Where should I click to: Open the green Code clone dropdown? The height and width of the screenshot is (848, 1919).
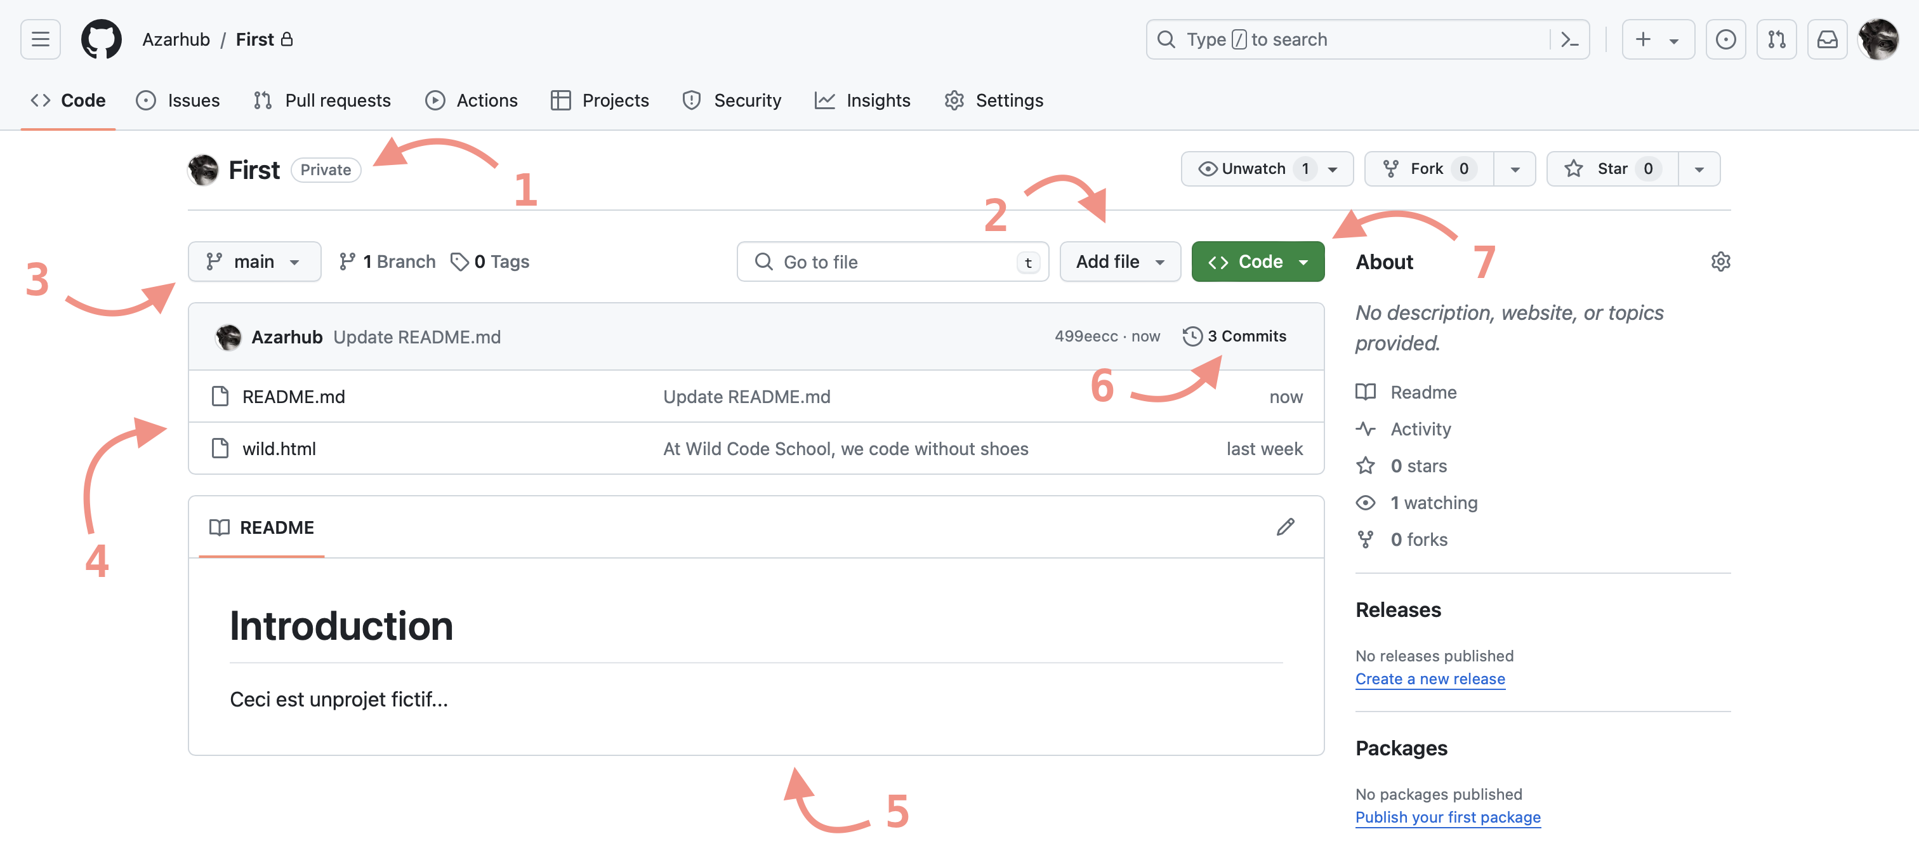1258,262
